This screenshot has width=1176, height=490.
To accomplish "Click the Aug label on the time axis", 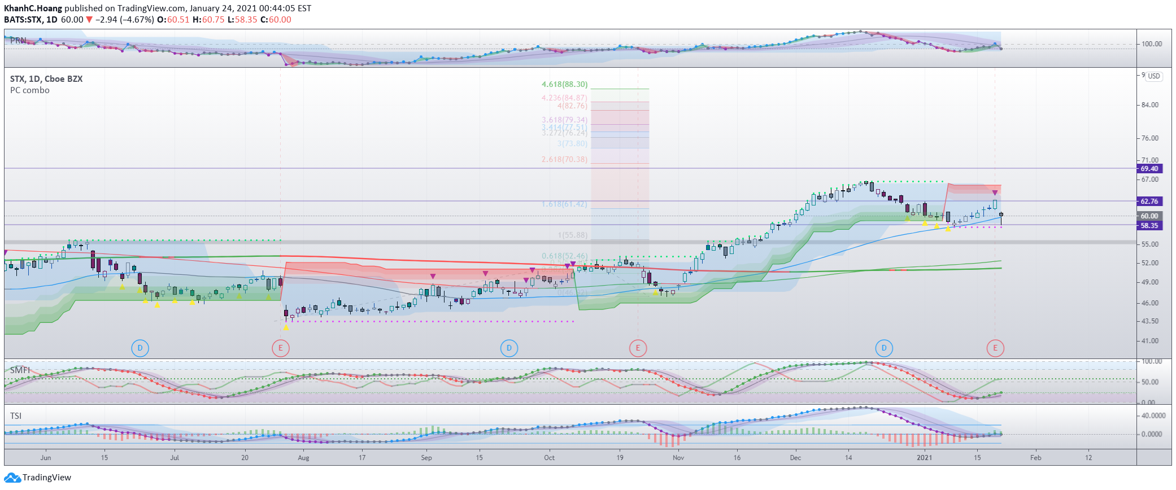I will (x=304, y=458).
